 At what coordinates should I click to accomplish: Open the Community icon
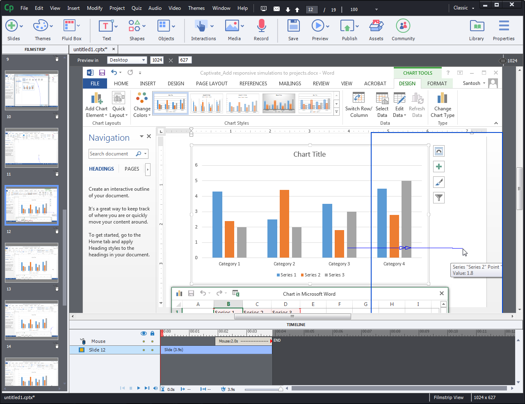click(403, 26)
